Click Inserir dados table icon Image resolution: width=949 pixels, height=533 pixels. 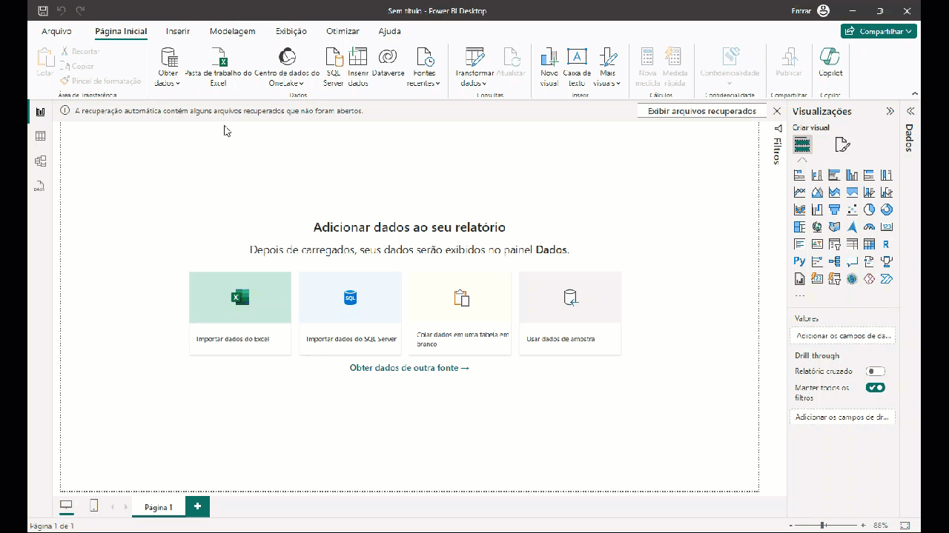(358, 57)
